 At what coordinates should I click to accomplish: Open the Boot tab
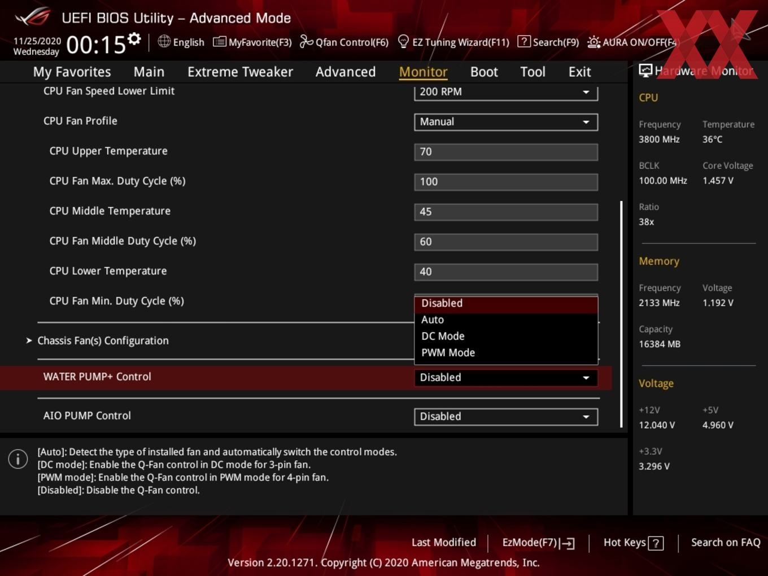click(x=484, y=72)
